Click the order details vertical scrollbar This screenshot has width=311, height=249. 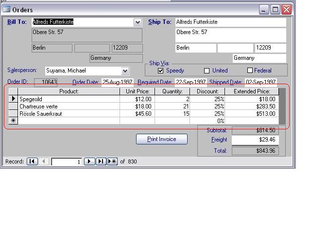[282, 106]
